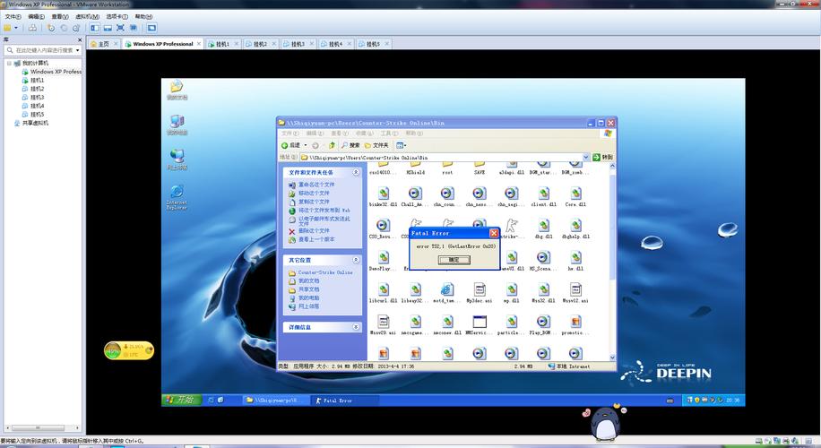Screen dimensions: 821x448
Task: Click the 移动这个文件 link
Action: (314, 194)
